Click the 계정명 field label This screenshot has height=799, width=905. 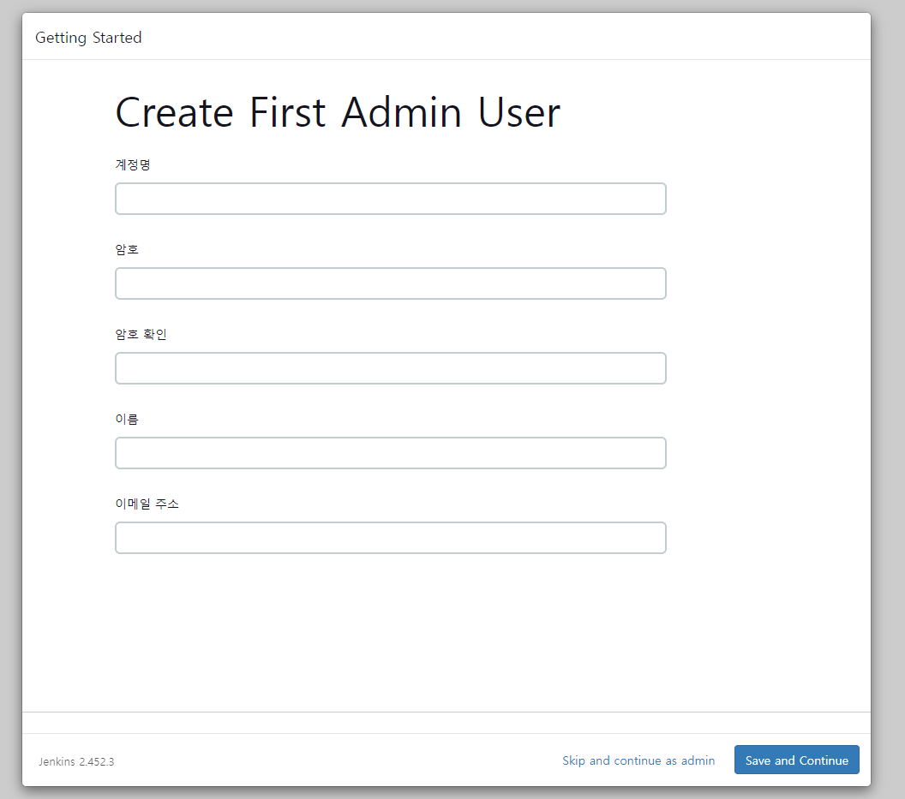tap(133, 164)
